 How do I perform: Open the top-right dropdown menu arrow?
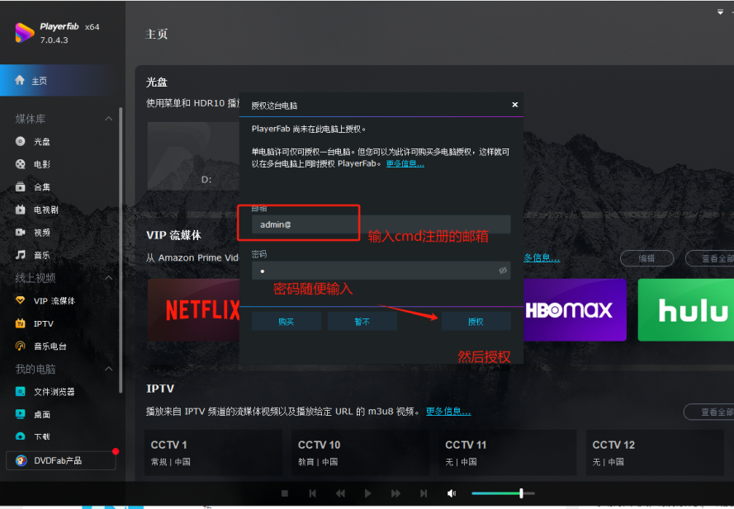720,12
